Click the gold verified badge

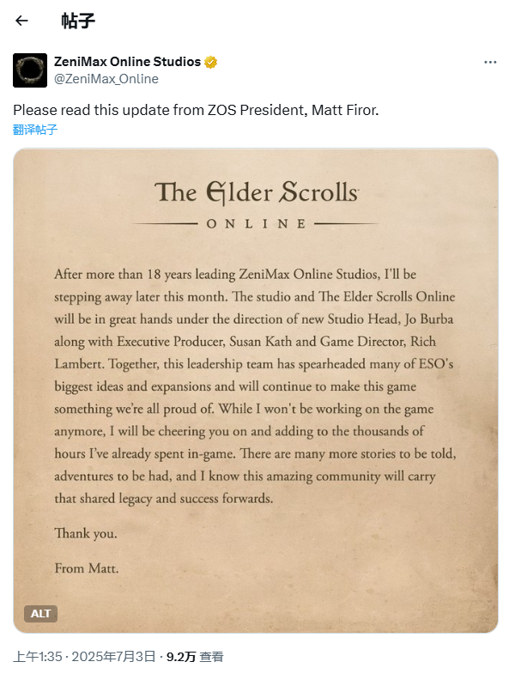(210, 62)
